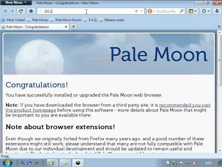Open the Most Visited bookmarks folder
Image resolution: width=222 pixels, height=167 pixels.
13,20
